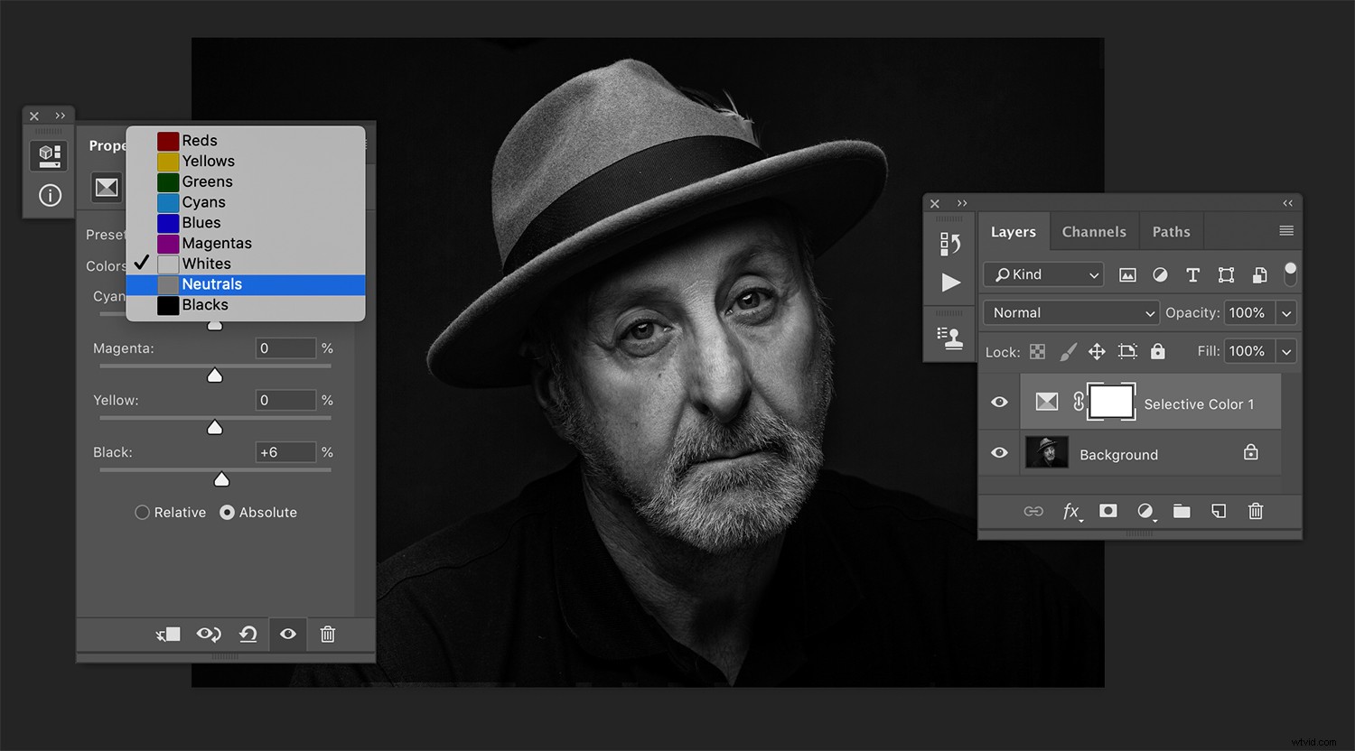Click the Smart Object filter icon
Image resolution: width=1355 pixels, height=751 pixels.
click(x=1259, y=274)
